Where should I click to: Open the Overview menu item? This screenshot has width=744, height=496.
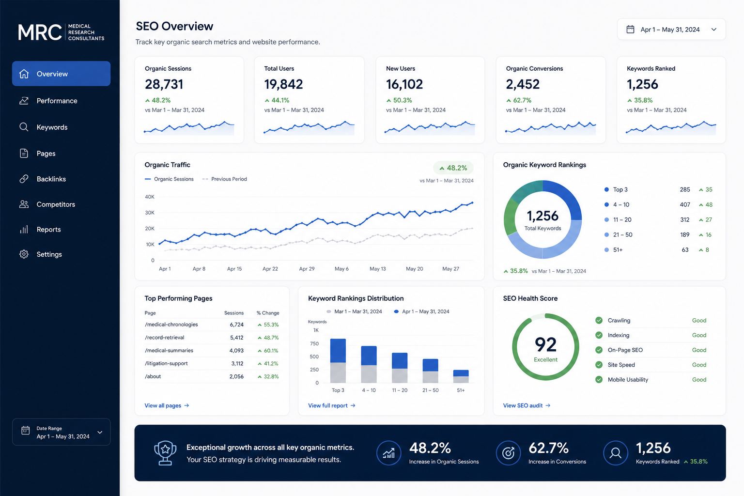[x=61, y=74]
